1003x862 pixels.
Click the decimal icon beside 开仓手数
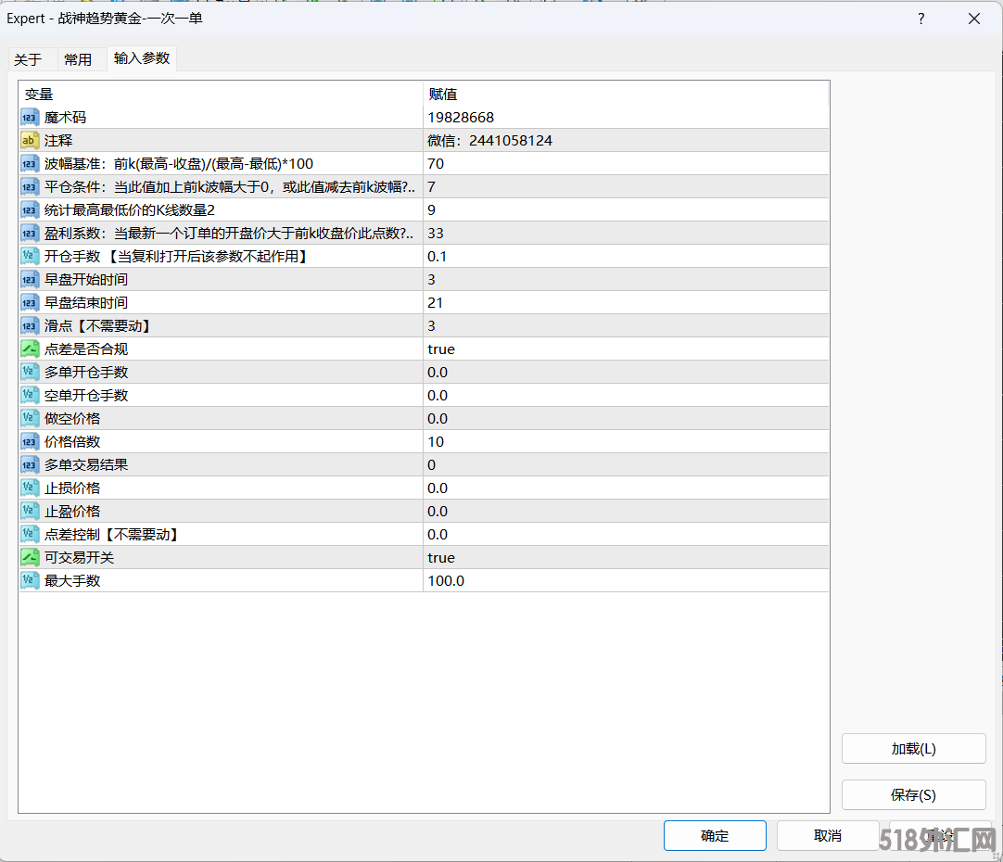29,256
